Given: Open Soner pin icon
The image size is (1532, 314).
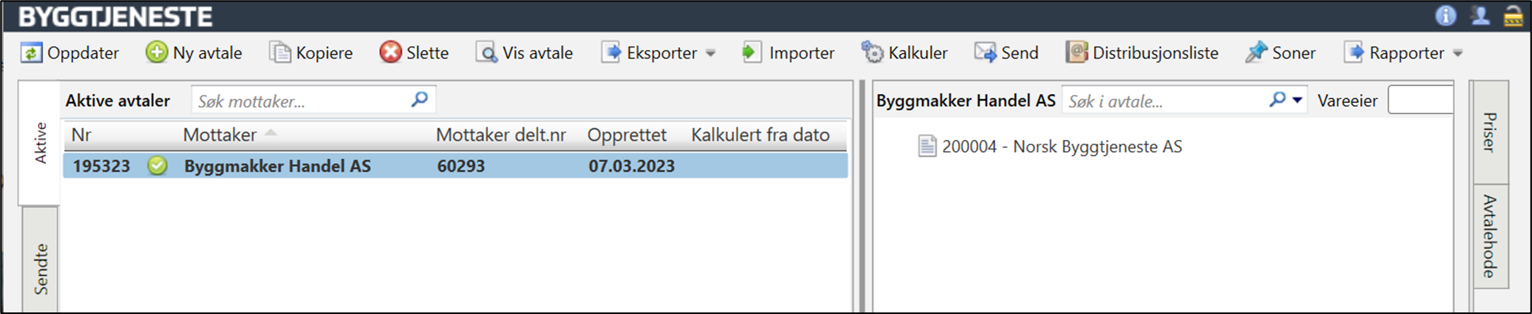Looking at the screenshot, I should coord(1256,53).
